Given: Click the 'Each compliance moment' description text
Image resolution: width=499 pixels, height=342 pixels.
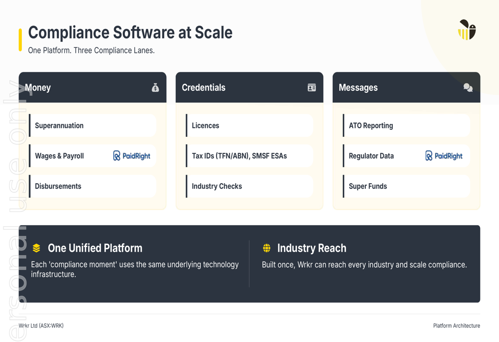Looking at the screenshot, I should tap(135, 270).
